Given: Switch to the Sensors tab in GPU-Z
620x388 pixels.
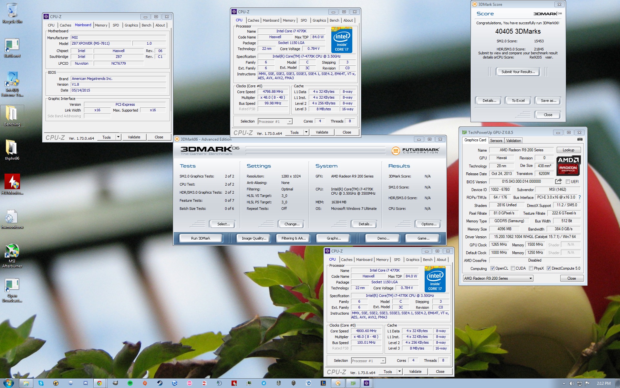Looking at the screenshot, I should pos(496,141).
